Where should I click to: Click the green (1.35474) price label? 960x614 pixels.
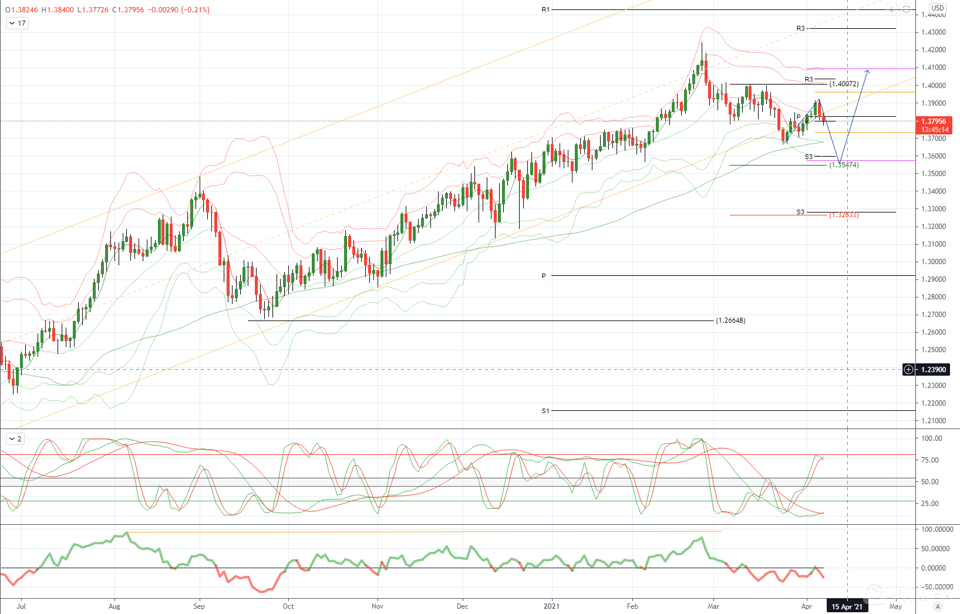[x=844, y=165]
